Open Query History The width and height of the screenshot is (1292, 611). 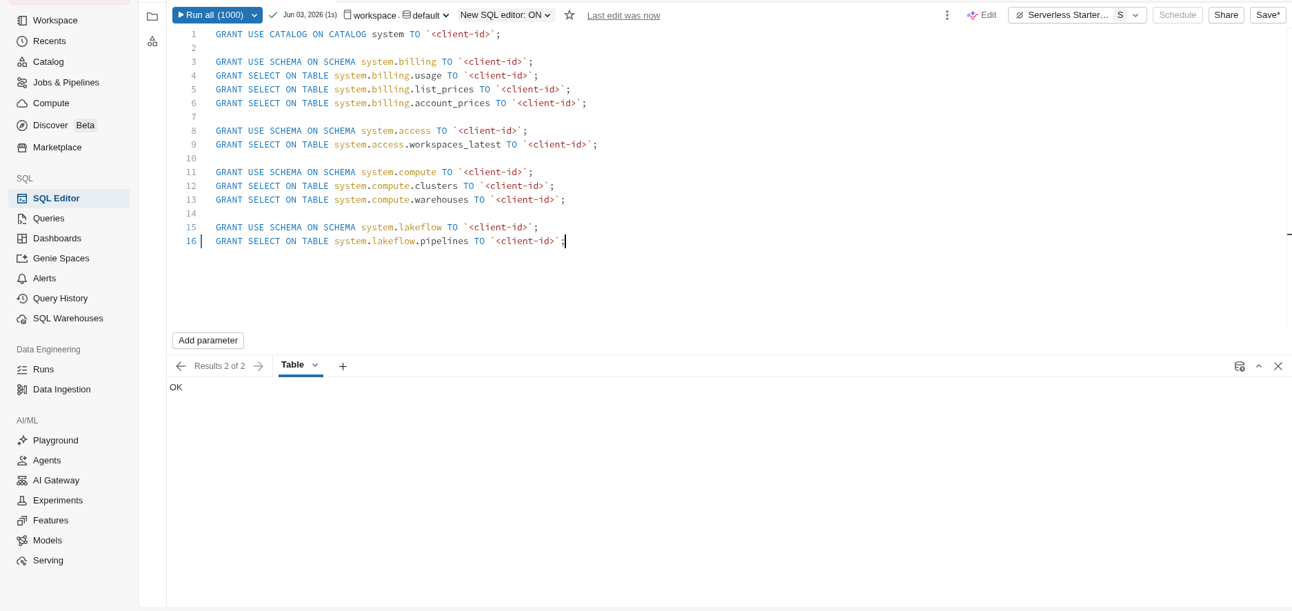click(x=68, y=299)
